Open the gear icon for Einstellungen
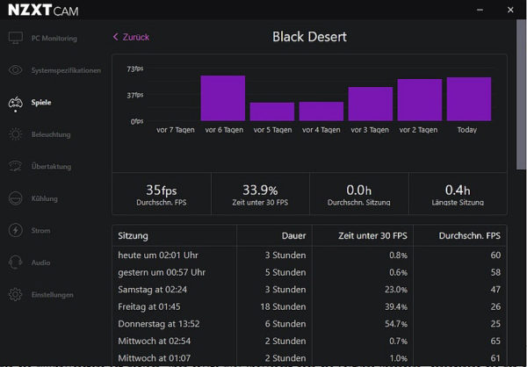 coord(16,294)
